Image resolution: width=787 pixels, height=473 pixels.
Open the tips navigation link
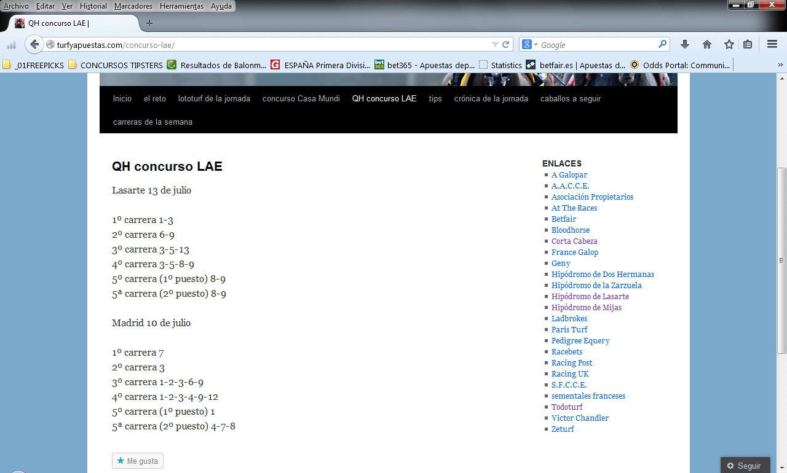(435, 98)
